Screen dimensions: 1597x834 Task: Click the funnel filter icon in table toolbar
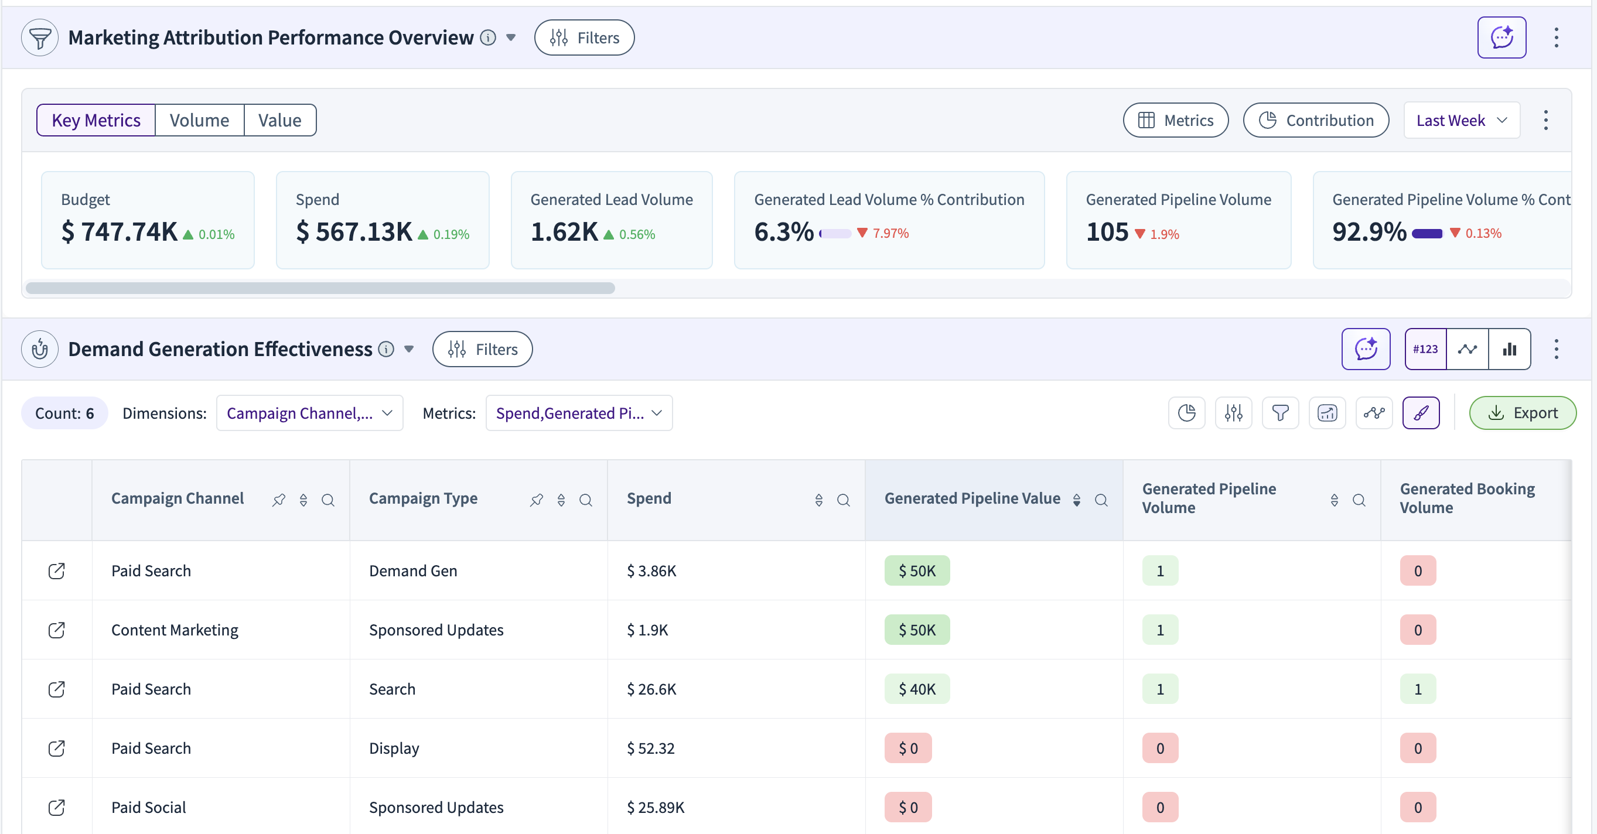tap(1279, 413)
